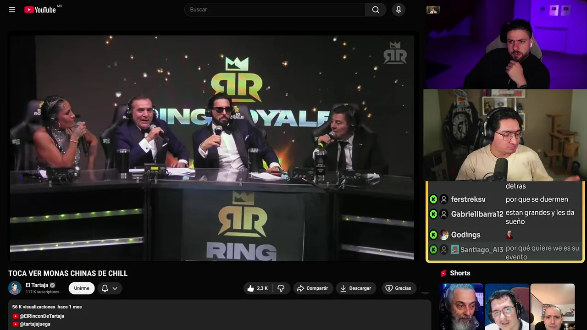Image resolution: width=587 pixels, height=330 pixels.
Task: Click the Santiago_Al3 chat username
Action: (482, 250)
